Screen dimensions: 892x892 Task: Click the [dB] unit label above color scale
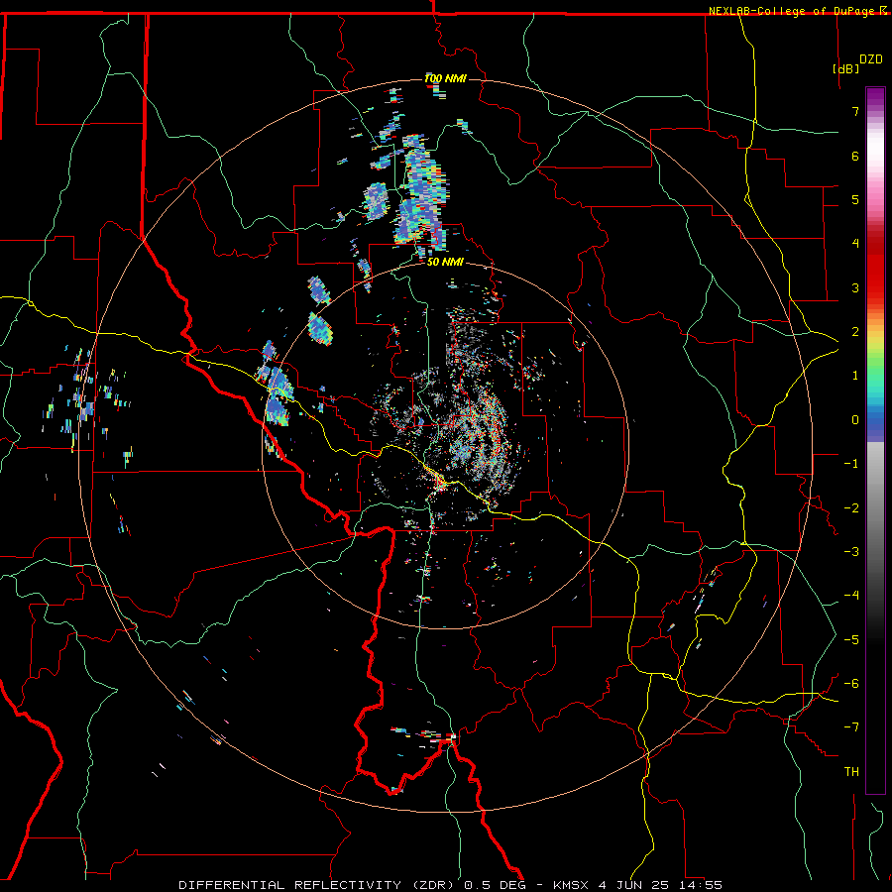[845, 68]
